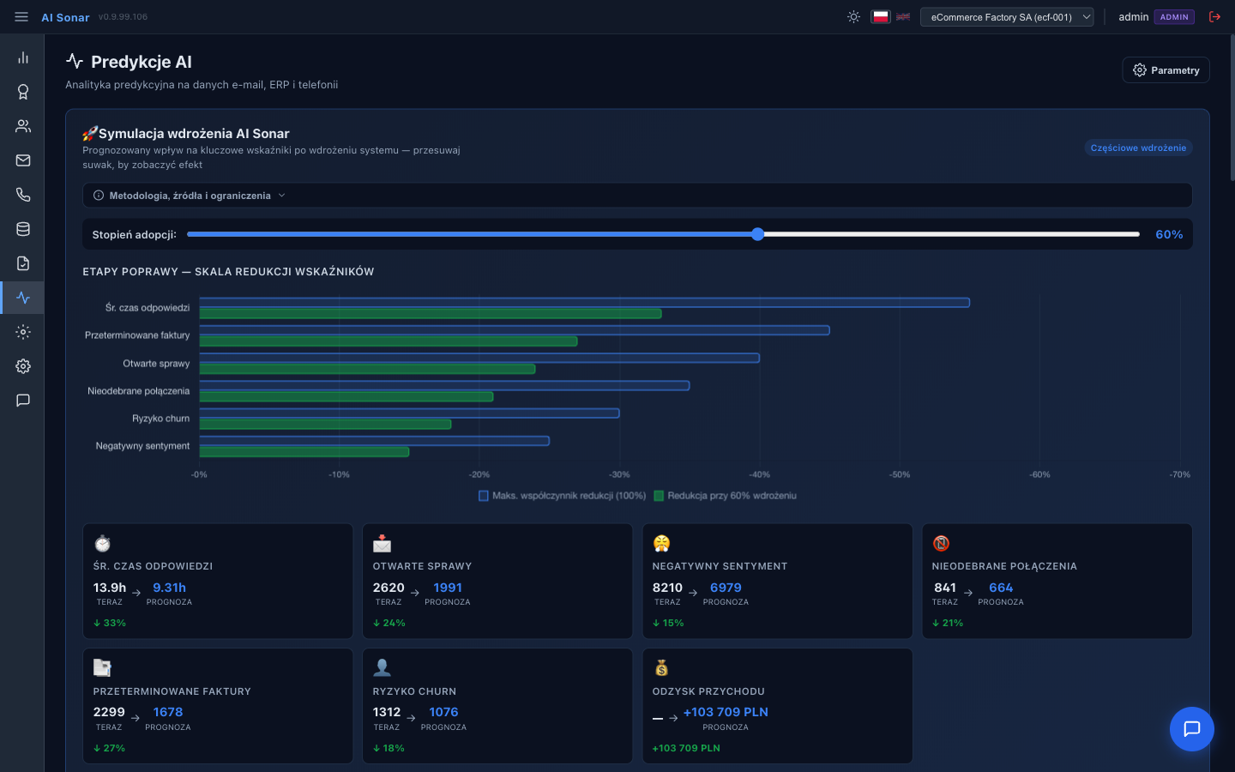The height and width of the screenshot is (772, 1235).
Task: Open the floating chat bubble button
Action: coord(1191,729)
